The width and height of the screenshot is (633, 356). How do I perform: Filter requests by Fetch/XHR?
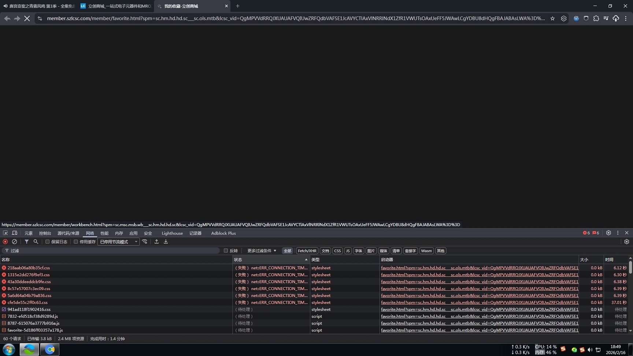click(307, 251)
